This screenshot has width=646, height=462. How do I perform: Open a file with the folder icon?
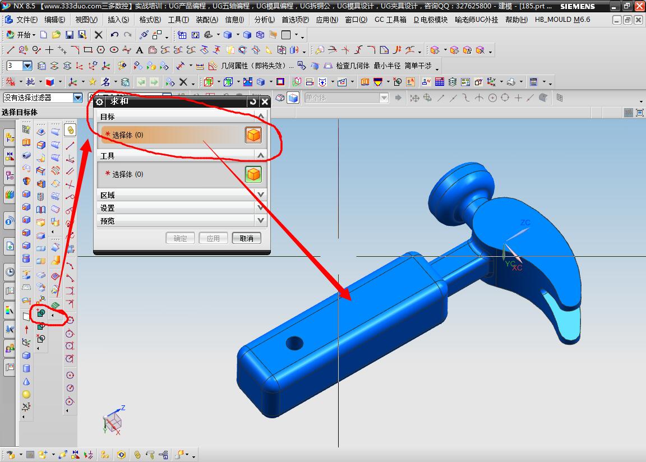[x=57, y=35]
